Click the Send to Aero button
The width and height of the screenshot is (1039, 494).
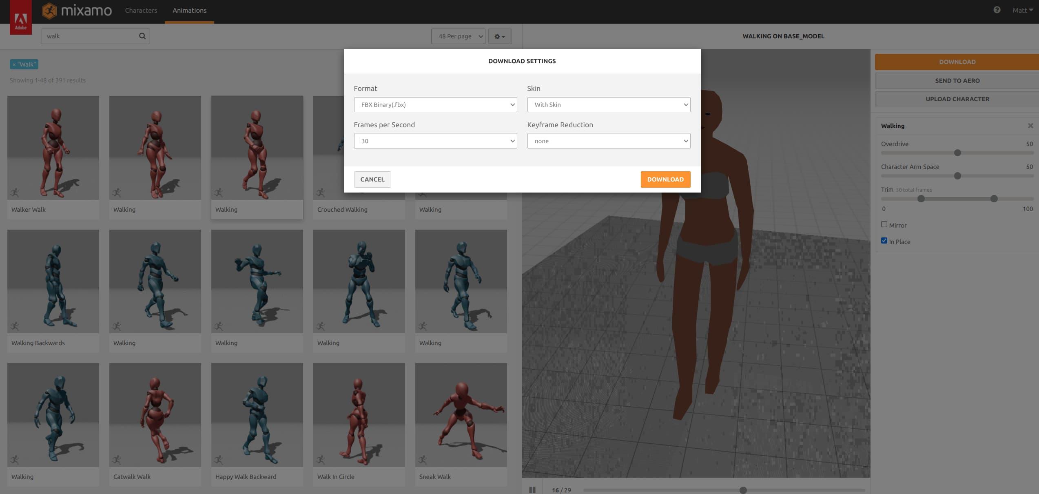(x=957, y=81)
